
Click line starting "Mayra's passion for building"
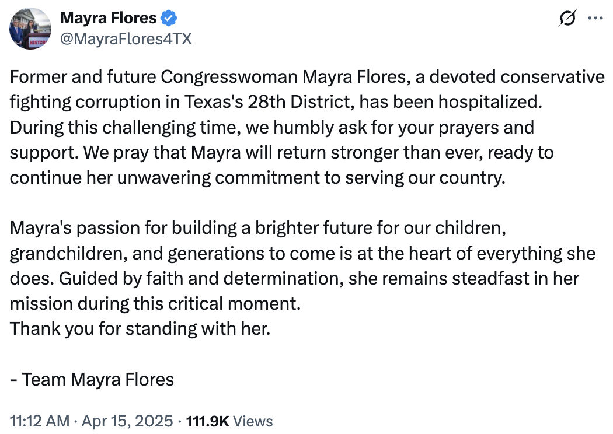click(x=258, y=228)
